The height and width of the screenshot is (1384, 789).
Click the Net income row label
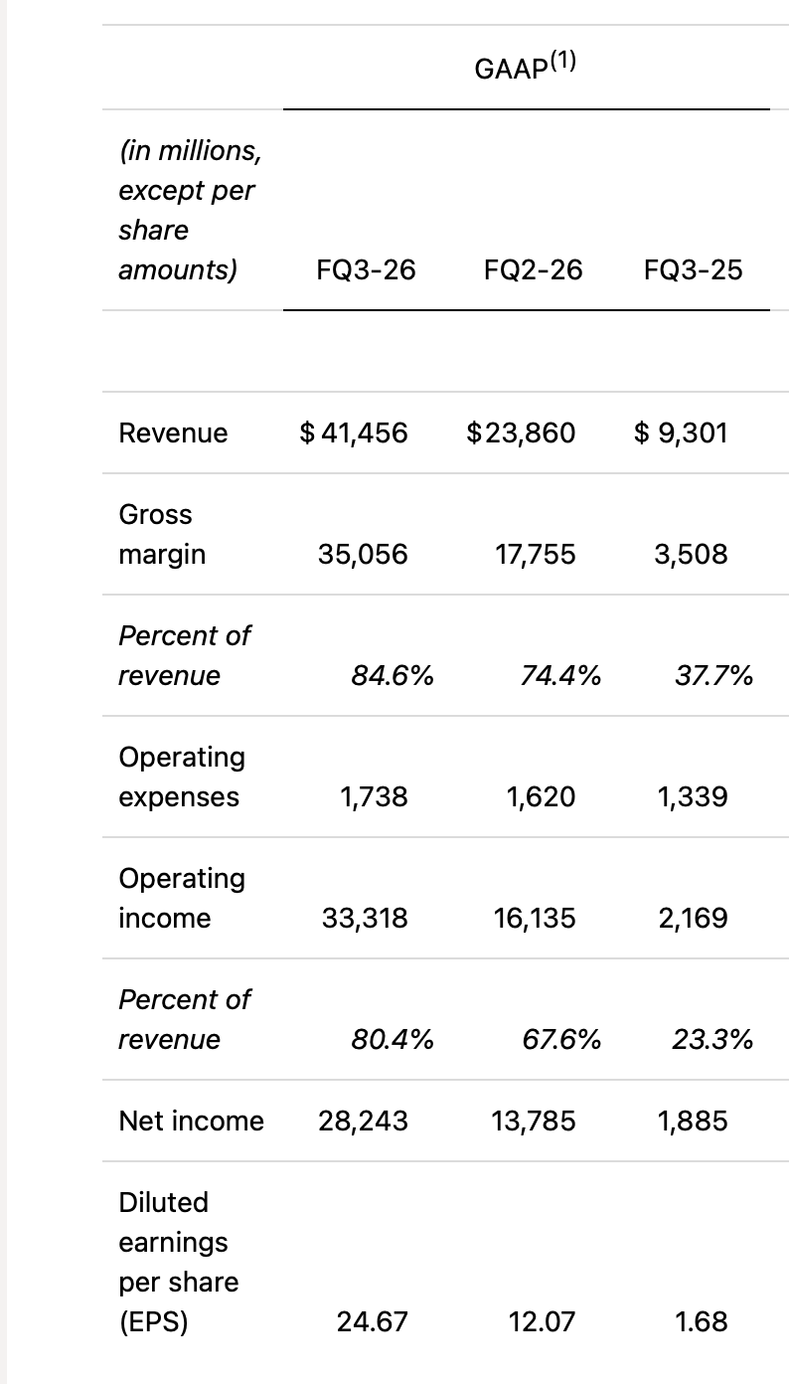[192, 1121]
